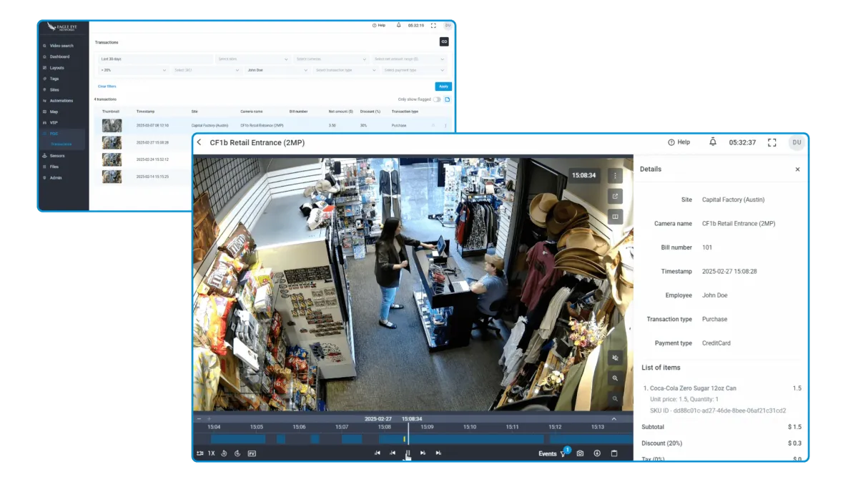The width and height of the screenshot is (858, 482).
Task: Open the Last 30 days date filter
Action: 155,59
